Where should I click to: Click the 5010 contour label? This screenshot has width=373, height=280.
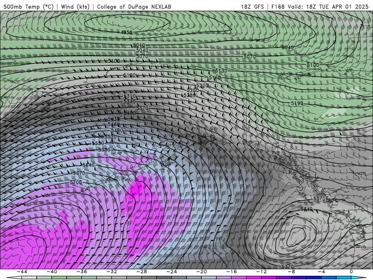click(139, 45)
